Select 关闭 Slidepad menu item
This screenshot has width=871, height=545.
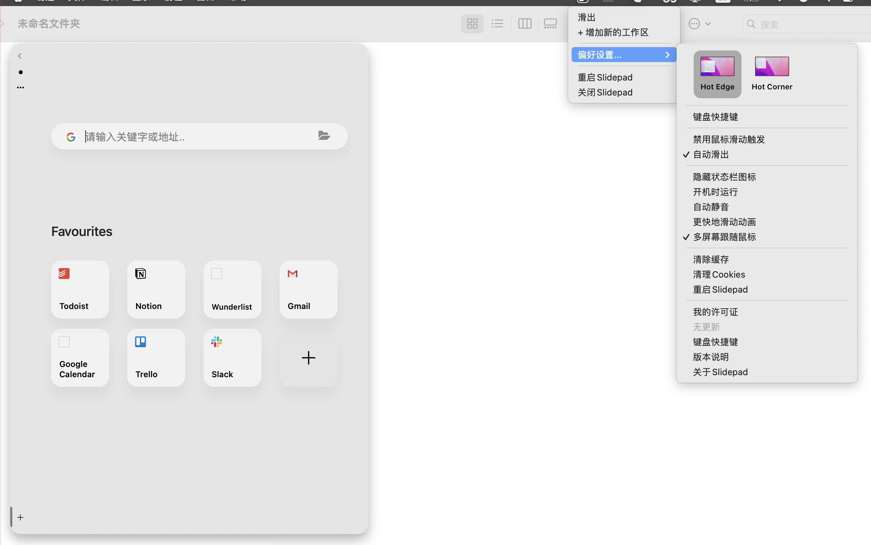click(624, 92)
